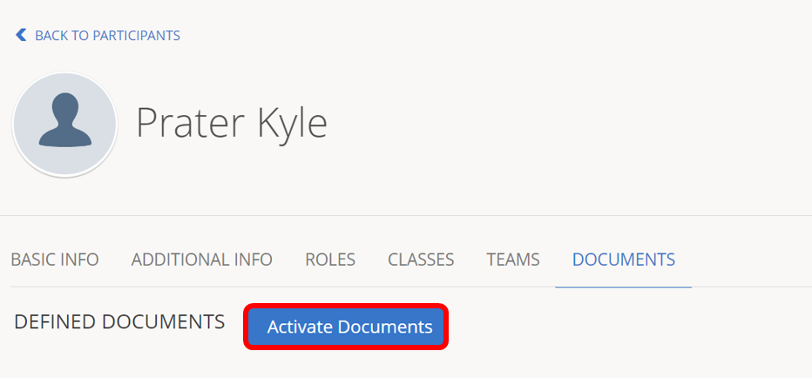
Task: Select the Classes tab
Action: coord(421,260)
